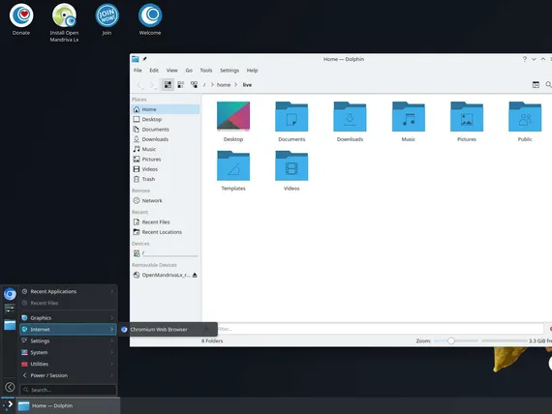Click the Join Now desktop icon
This screenshot has height=414, width=552.
(107, 19)
